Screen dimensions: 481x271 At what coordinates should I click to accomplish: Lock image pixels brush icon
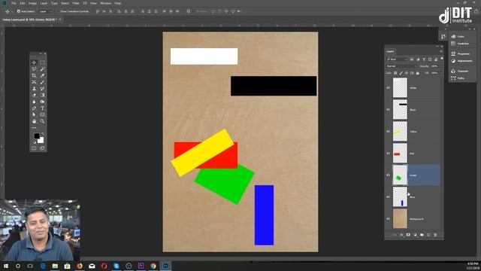(x=401, y=73)
